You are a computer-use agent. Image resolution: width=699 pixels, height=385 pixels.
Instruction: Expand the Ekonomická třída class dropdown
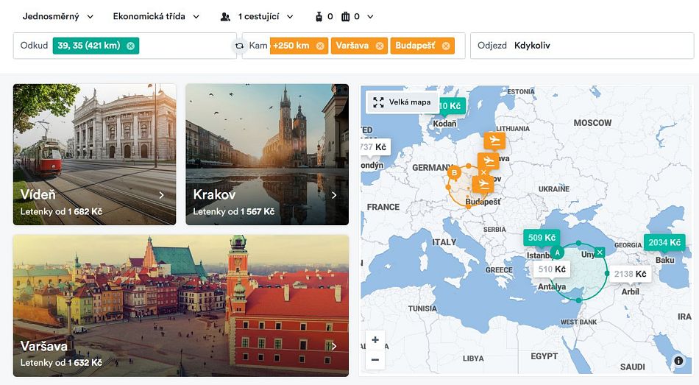[156, 16]
